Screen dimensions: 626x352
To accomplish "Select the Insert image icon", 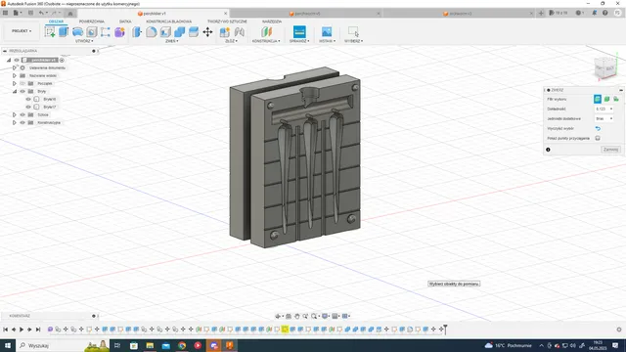I will click(327, 32).
